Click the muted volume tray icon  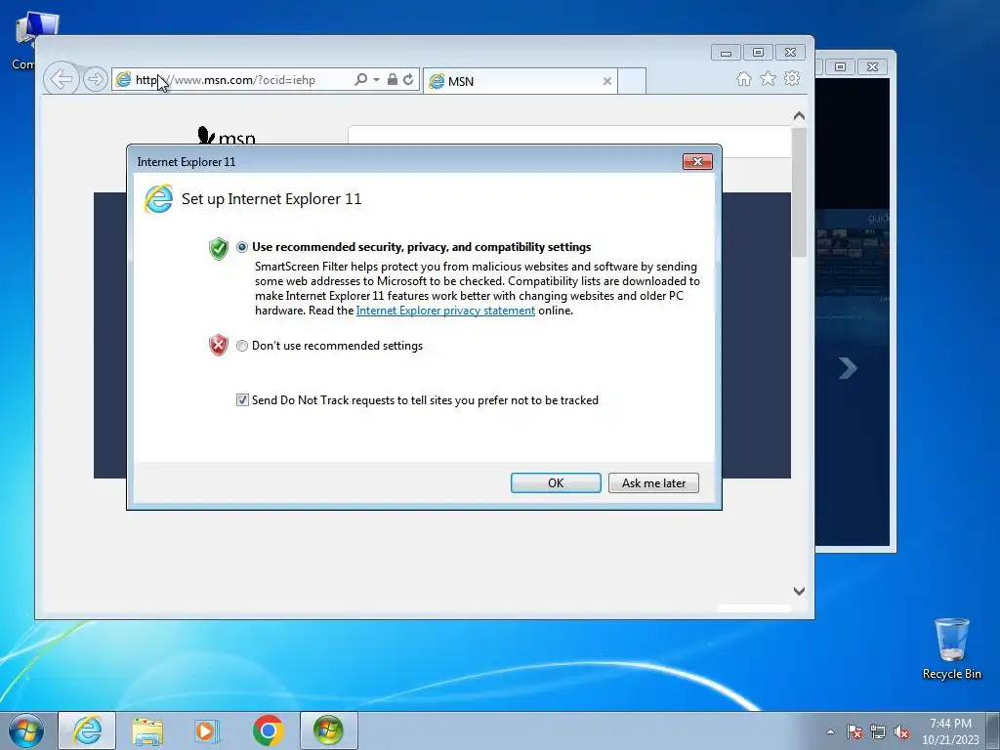click(901, 732)
